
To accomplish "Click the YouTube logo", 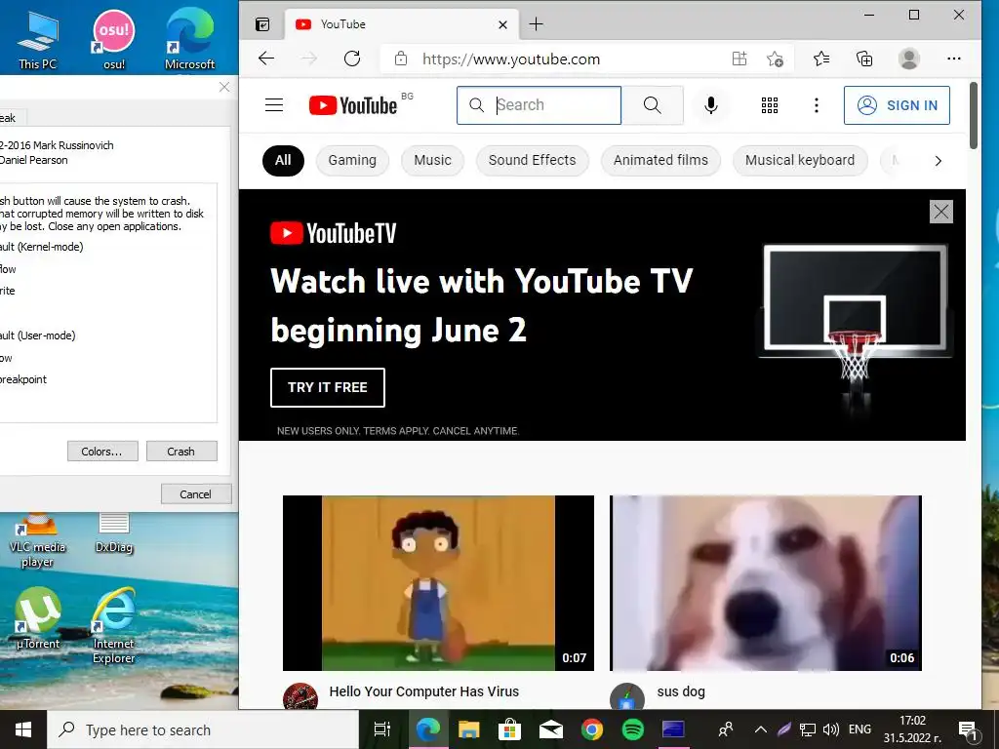I will click(353, 105).
